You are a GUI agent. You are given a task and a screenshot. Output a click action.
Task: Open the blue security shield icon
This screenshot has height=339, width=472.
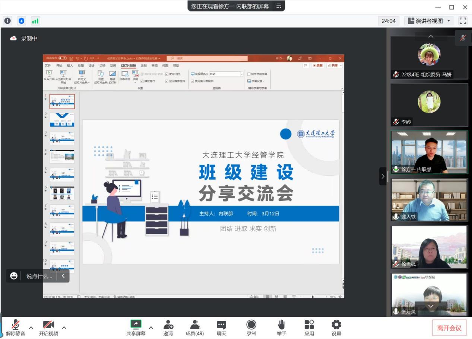(22, 21)
